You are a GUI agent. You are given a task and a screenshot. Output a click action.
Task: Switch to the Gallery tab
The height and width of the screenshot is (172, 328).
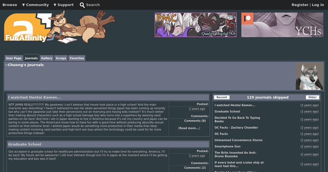47,58
